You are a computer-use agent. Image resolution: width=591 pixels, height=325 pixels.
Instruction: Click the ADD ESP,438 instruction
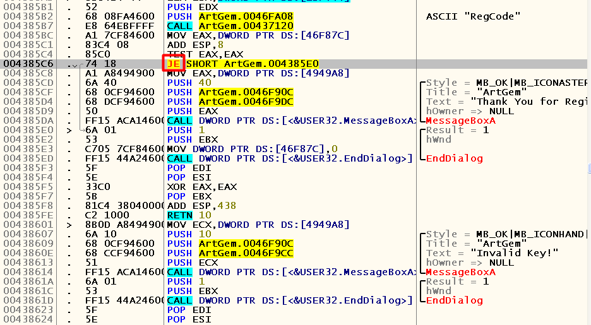201,206
